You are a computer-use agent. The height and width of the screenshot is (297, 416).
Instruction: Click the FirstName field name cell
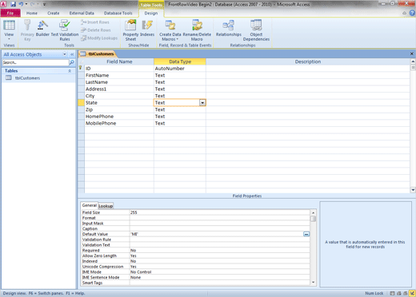click(x=119, y=75)
